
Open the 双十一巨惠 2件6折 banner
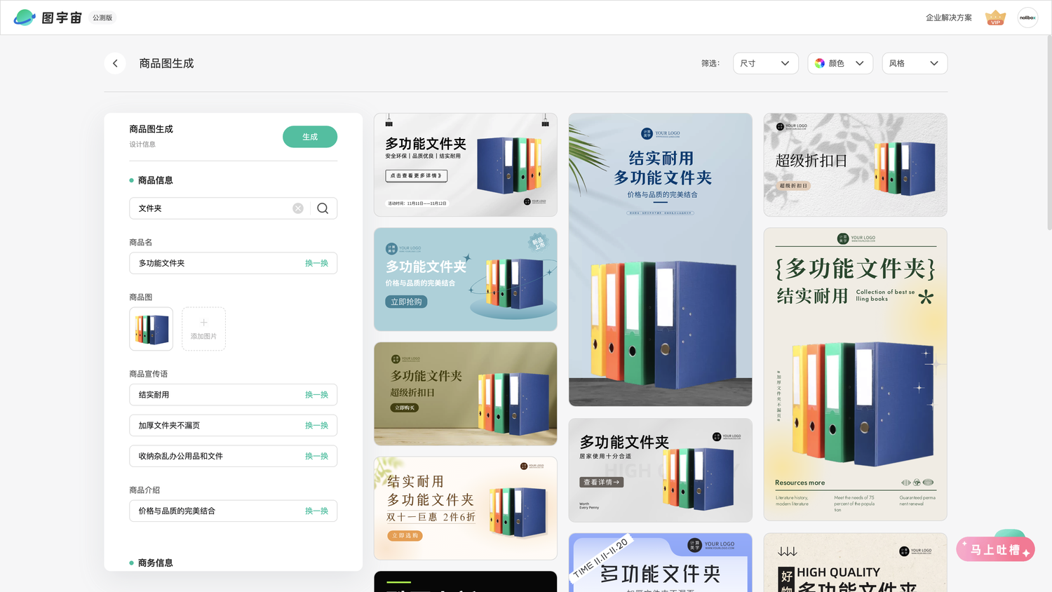[466, 508]
